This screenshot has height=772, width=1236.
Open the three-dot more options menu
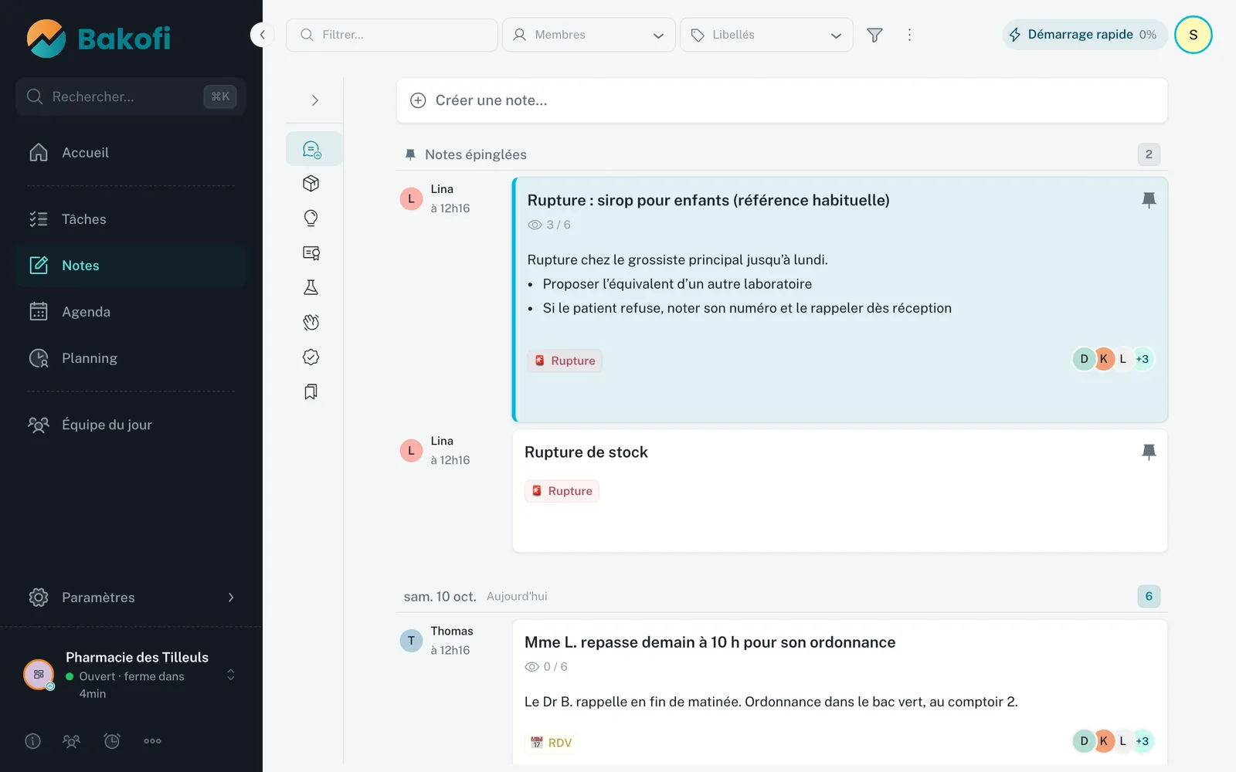(x=909, y=35)
